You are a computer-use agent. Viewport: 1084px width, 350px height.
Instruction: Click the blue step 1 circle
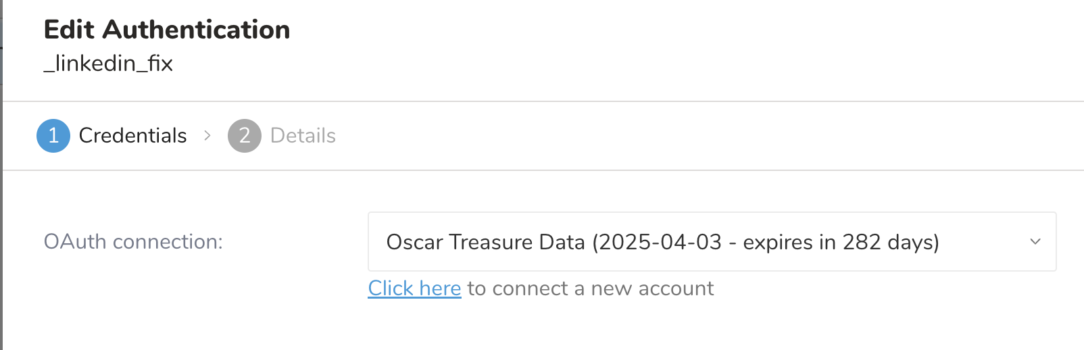(53, 136)
